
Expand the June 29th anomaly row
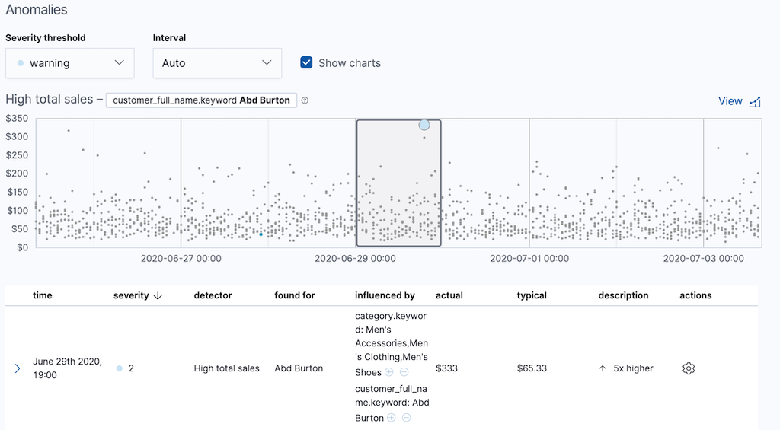coord(18,368)
